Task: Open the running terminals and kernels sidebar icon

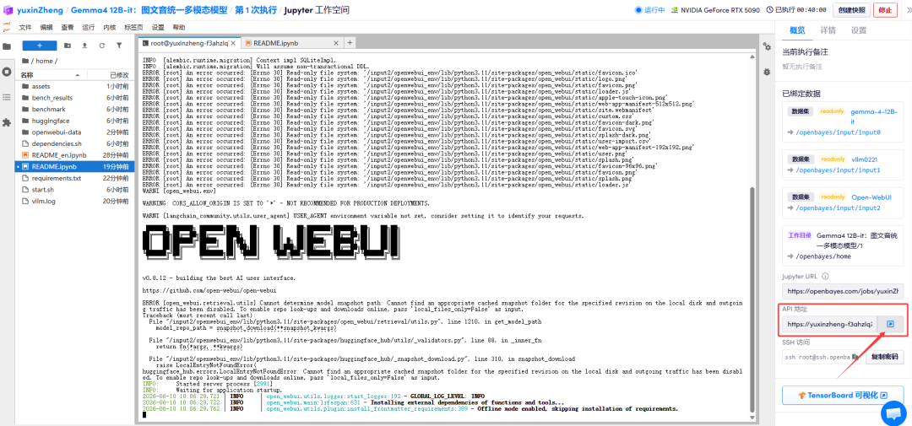Action: (x=7, y=72)
